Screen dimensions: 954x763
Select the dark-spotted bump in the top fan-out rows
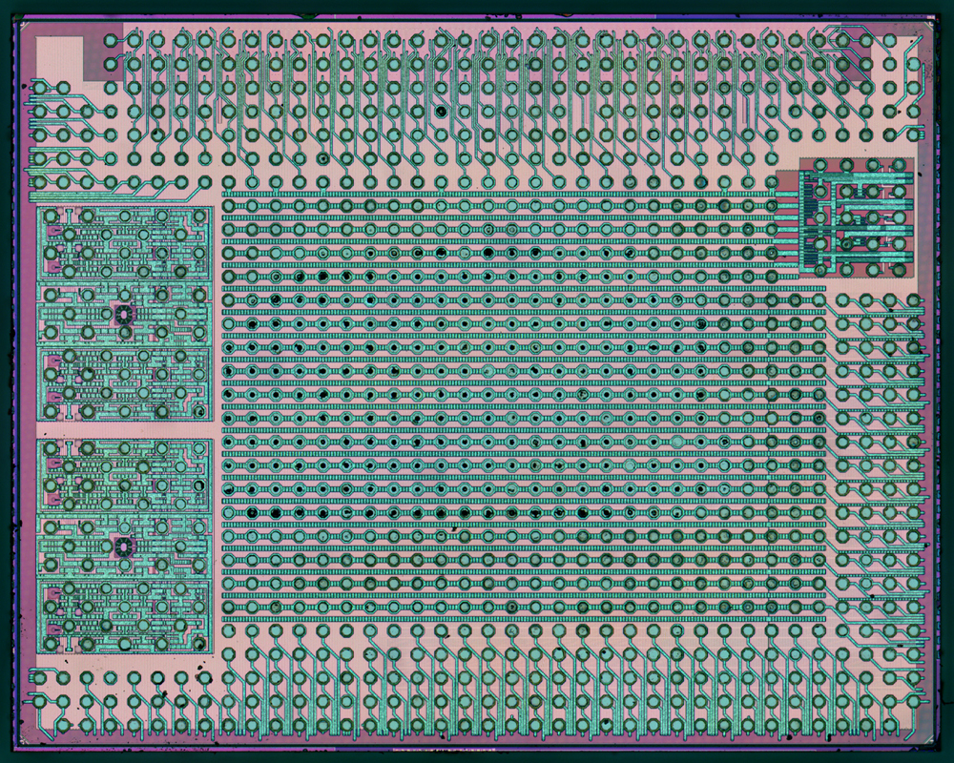[x=441, y=112]
